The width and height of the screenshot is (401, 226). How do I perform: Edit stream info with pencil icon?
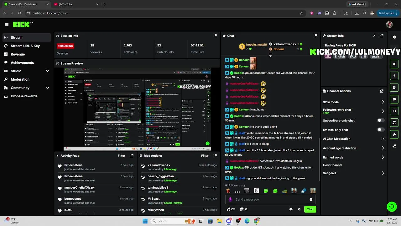374,36
